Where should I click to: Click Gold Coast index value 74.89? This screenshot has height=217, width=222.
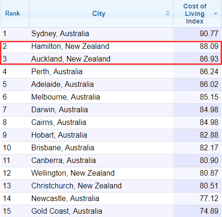209,211
